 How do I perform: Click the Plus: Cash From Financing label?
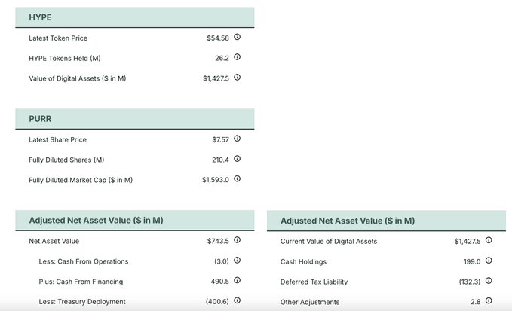click(81, 282)
